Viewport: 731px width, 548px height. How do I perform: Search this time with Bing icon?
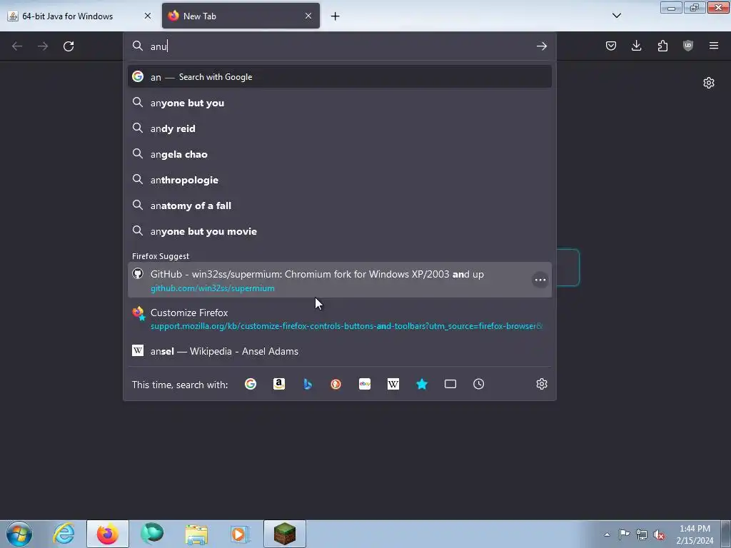pyautogui.click(x=308, y=384)
